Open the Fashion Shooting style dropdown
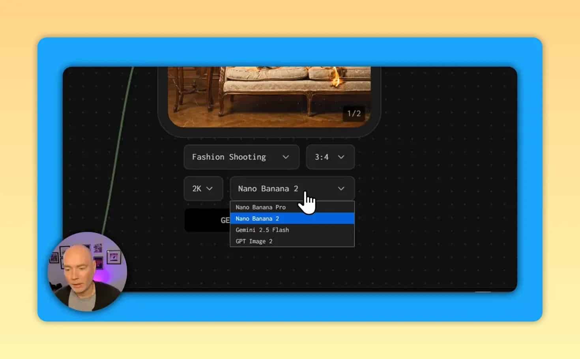This screenshot has height=359, width=580. (x=241, y=157)
